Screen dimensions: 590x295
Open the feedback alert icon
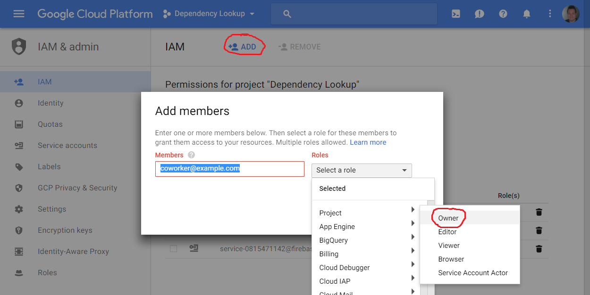(480, 14)
